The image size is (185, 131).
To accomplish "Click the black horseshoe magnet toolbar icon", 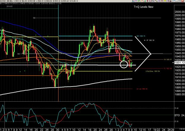I will [171, 1].
